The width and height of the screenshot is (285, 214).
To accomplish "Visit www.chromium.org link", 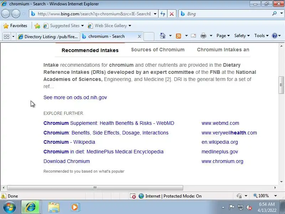I will (222, 162).
